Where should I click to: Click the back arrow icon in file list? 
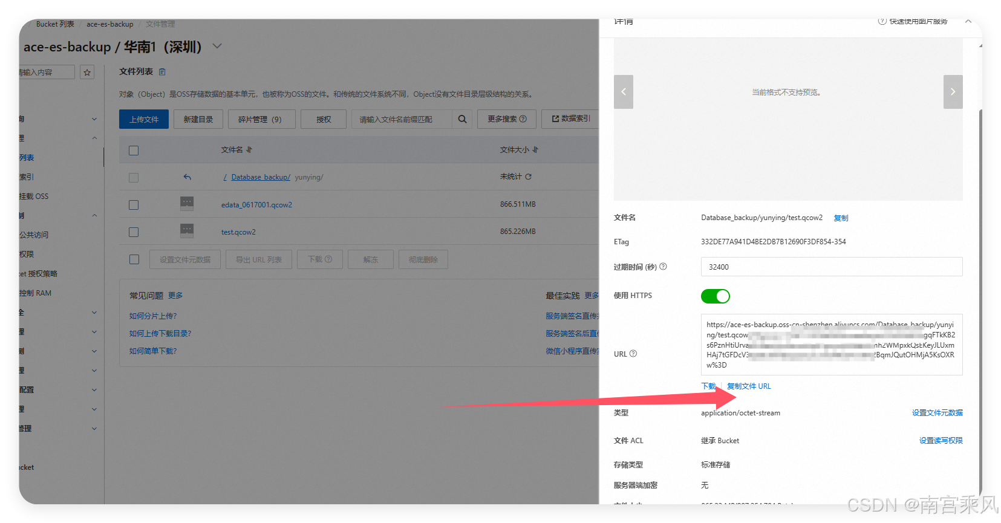(x=187, y=177)
